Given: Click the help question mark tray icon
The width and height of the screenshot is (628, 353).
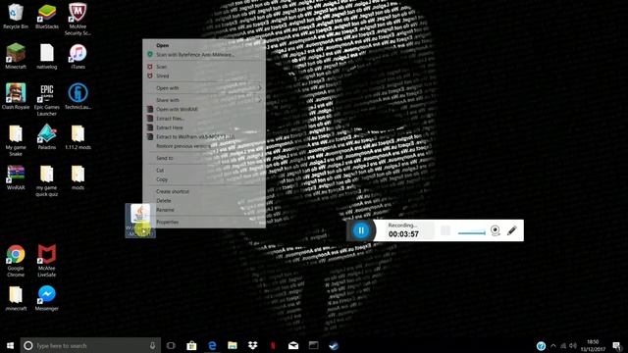Looking at the screenshot, I should pyautogui.click(x=541, y=346).
